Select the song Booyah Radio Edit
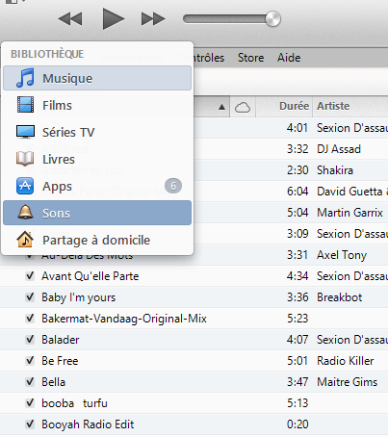 coord(88,424)
